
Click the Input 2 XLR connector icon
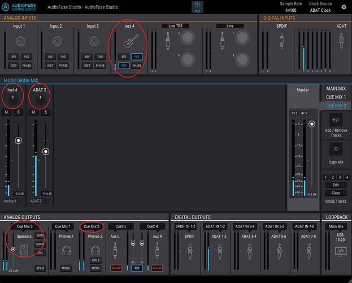click(57, 41)
